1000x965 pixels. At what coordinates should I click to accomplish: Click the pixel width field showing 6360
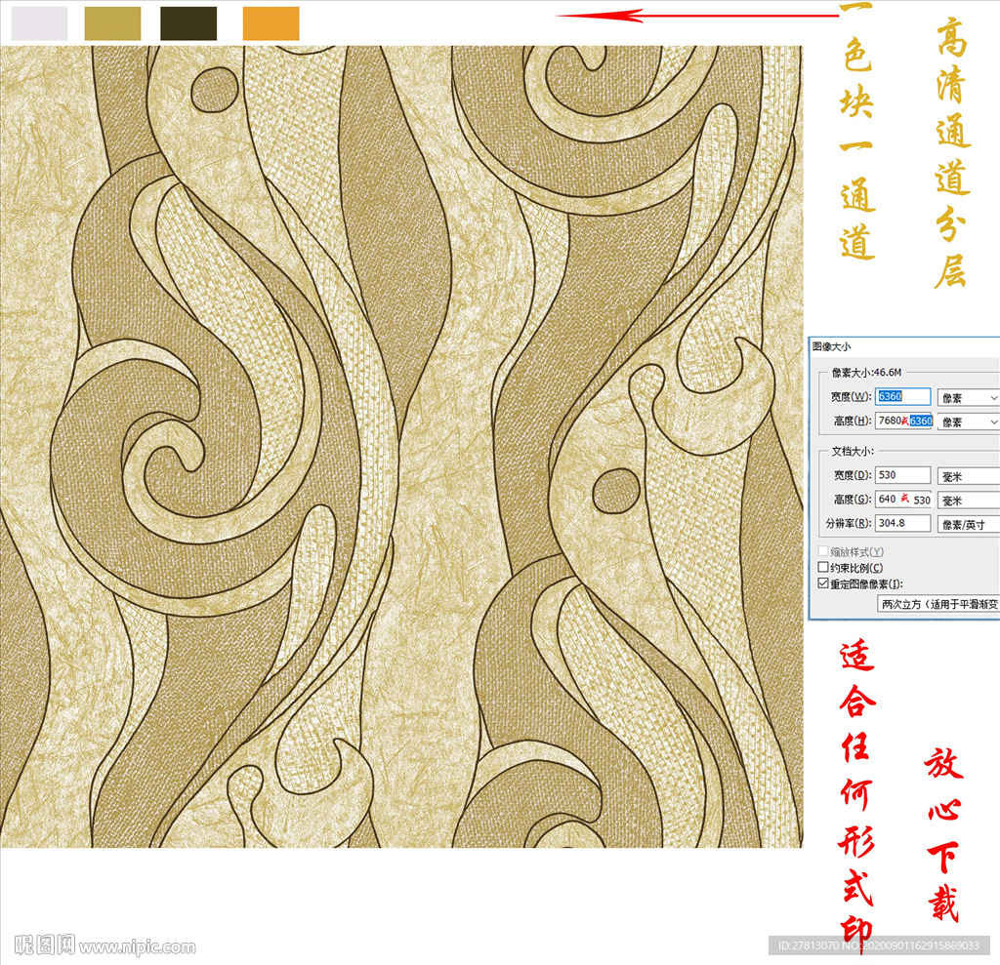(x=903, y=397)
